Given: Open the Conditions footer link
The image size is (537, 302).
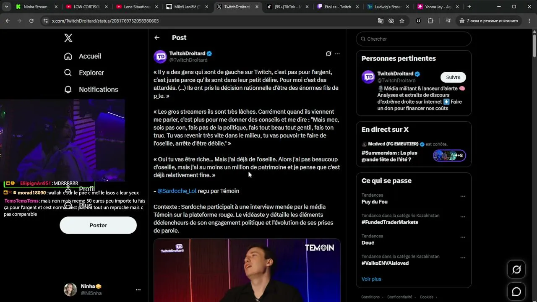Looking at the screenshot, I should [x=370, y=297].
